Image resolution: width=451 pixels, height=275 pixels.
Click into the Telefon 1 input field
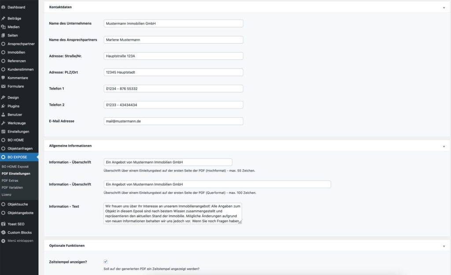click(173, 88)
